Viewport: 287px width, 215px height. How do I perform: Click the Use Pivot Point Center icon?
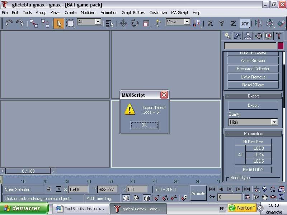[197, 23]
